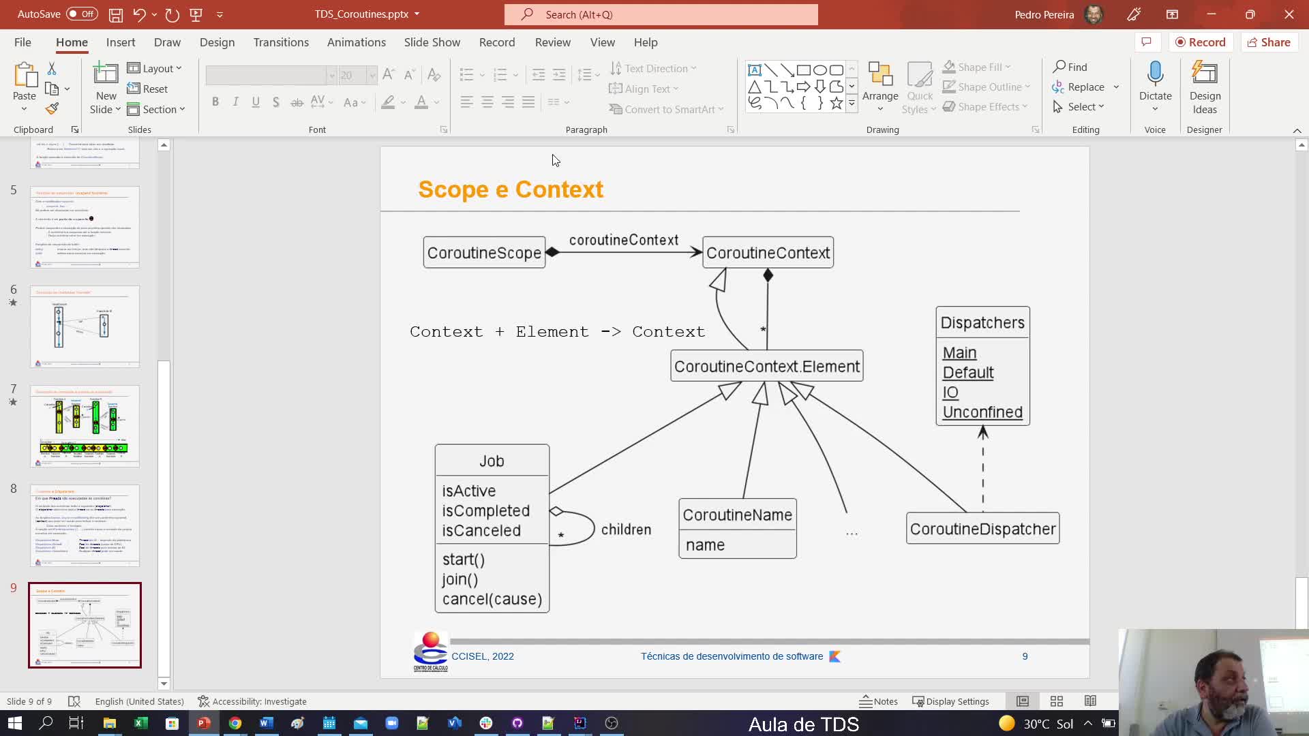Toggle Bold formatting
This screenshot has height=736, width=1309.
(215, 102)
